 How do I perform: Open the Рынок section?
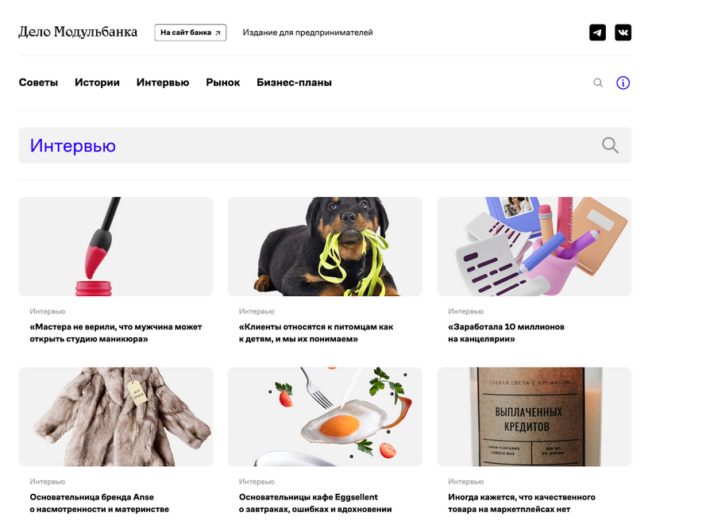(223, 83)
